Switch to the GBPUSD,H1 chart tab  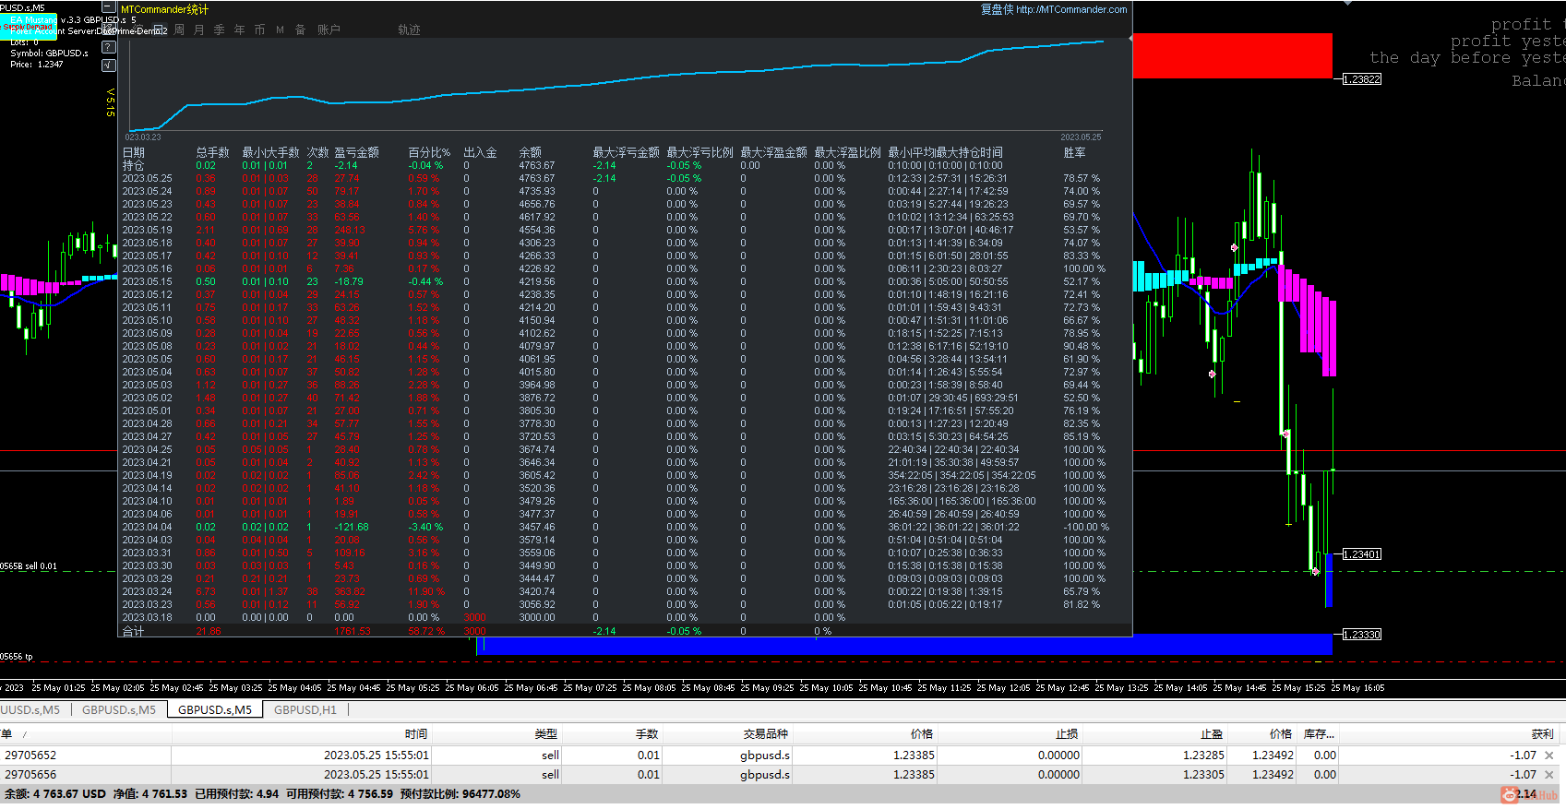coord(305,710)
